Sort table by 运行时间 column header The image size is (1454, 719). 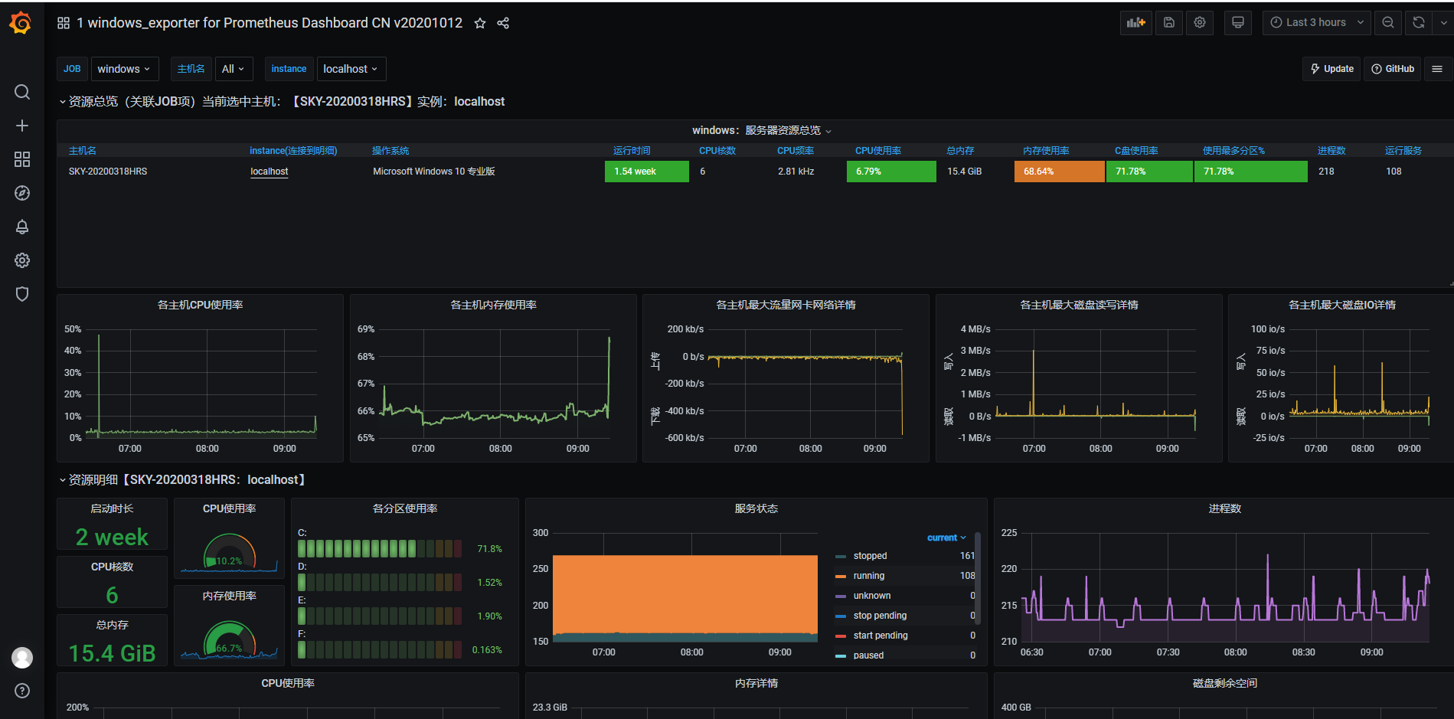632,151
